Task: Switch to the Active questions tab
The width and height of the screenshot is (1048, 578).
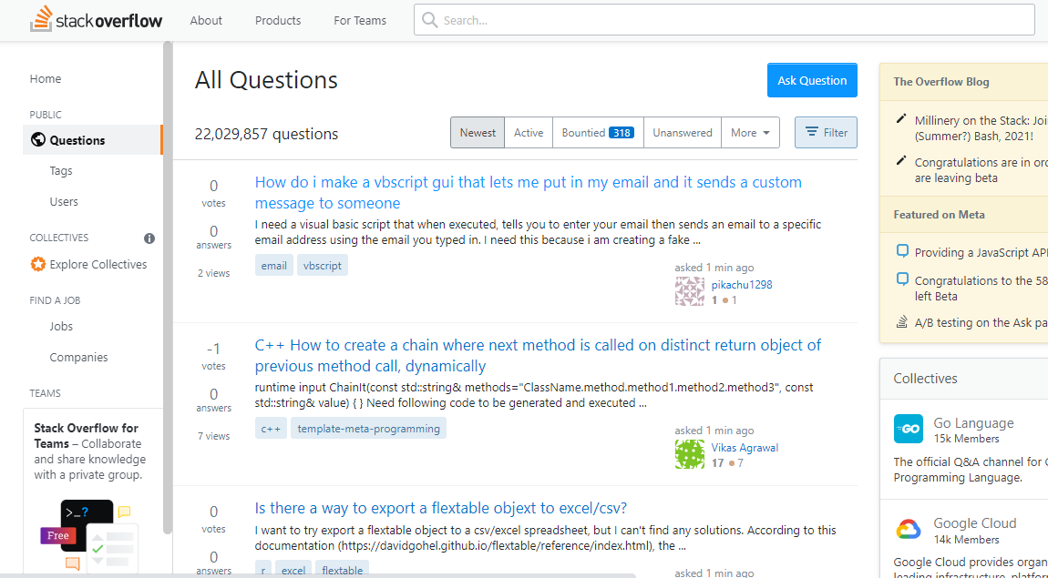Action: pos(529,133)
